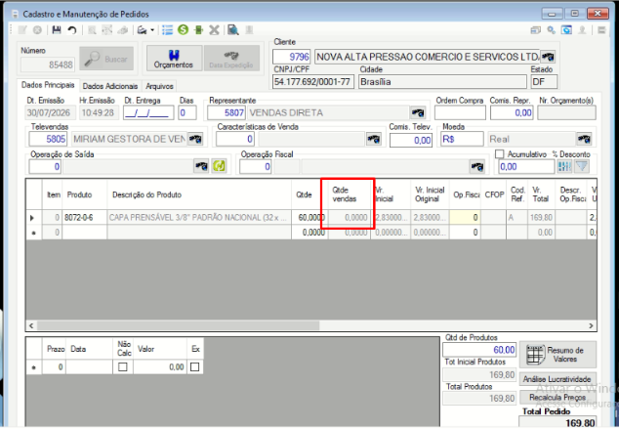This screenshot has height=429, width=619.
Task: Click the grid scroll left arrow
Action: [31, 325]
